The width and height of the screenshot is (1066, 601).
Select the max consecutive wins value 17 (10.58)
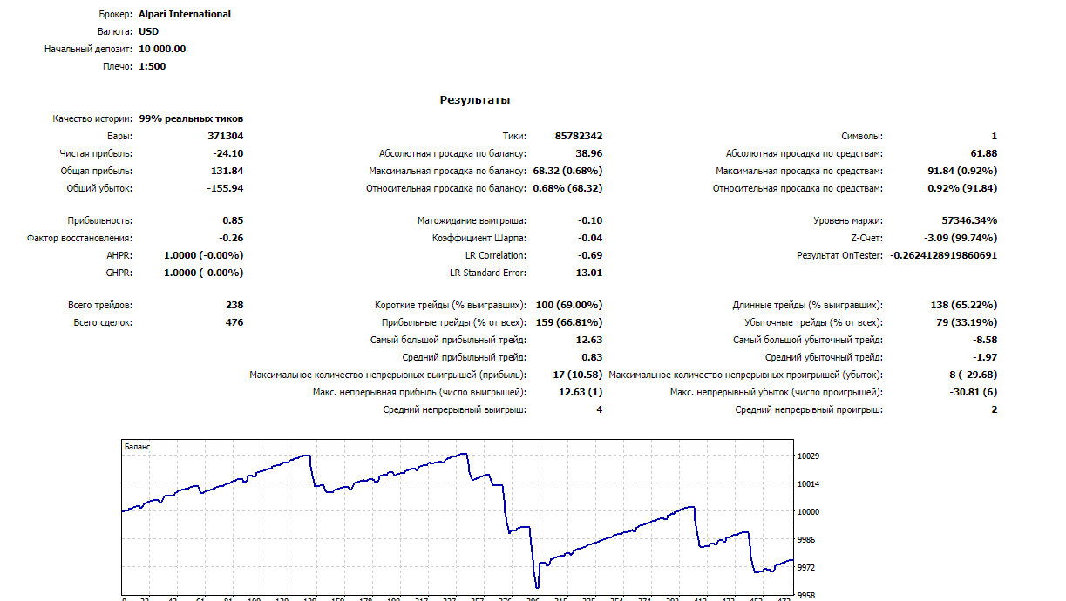click(x=578, y=375)
